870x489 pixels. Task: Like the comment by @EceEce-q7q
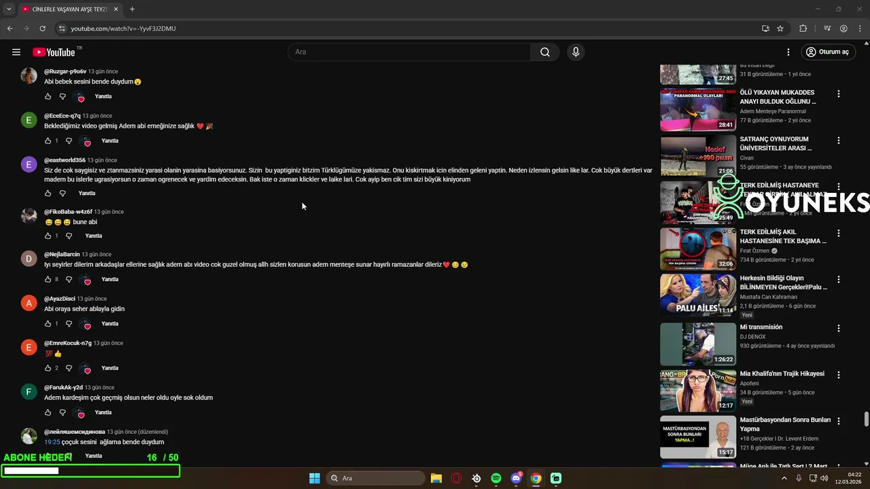click(48, 141)
